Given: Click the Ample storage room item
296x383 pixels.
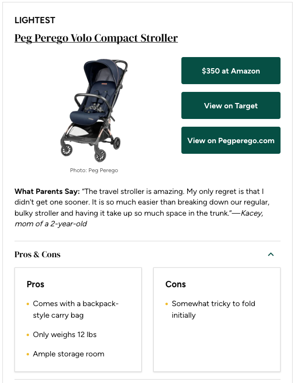Looking at the screenshot, I should (69, 354).
